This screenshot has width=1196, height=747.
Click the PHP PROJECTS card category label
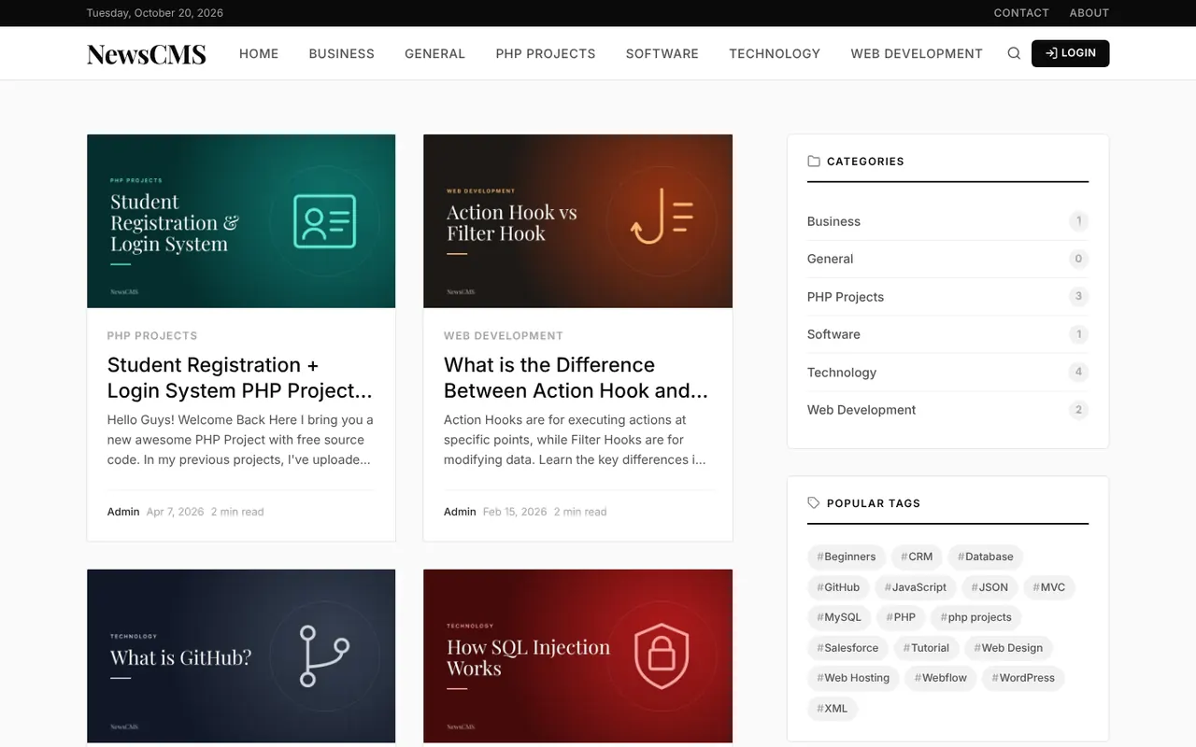click(152, 335)
